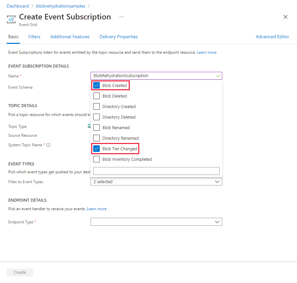The image size is (297, 283).
Task: Collapse the Filter to Event Types dropdown
Action: tap(217, 182)
